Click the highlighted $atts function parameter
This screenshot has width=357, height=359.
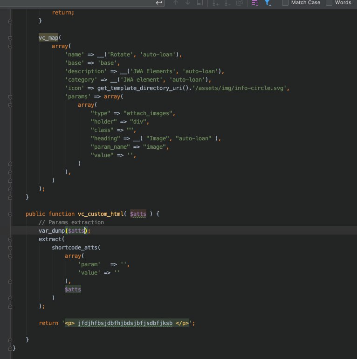(138, 214)
